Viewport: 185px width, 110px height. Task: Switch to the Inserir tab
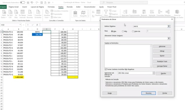click(25, 7)
